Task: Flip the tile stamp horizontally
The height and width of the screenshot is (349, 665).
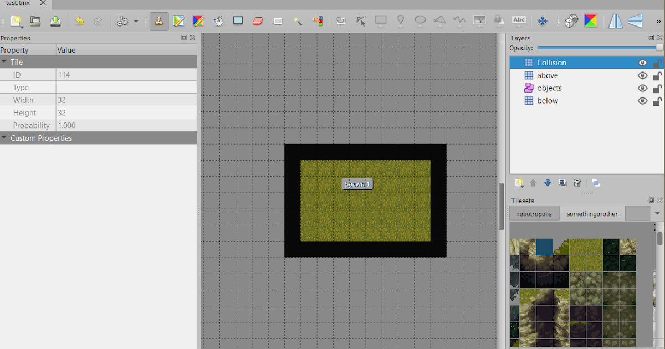Action: click(616, 21)
